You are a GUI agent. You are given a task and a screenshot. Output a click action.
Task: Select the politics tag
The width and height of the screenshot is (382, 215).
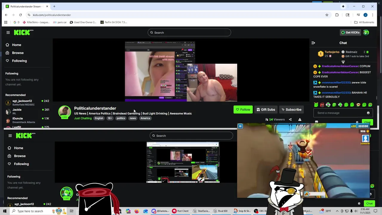pyautogui.click(x=121, y=118)
